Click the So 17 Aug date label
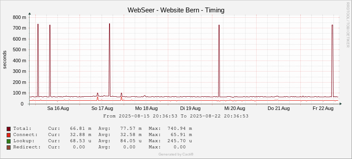This screenshot has width=352, height=159. coord(102,109)
